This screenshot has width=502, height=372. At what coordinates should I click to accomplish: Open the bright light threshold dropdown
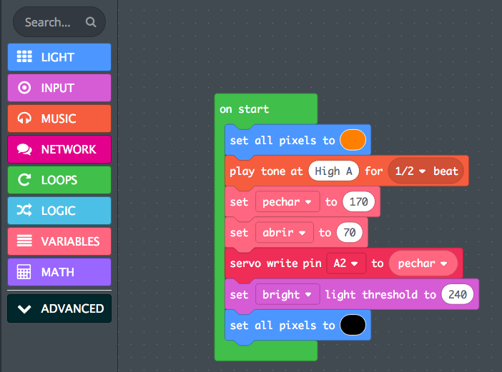pyautogui.click(x=287, y=294)
